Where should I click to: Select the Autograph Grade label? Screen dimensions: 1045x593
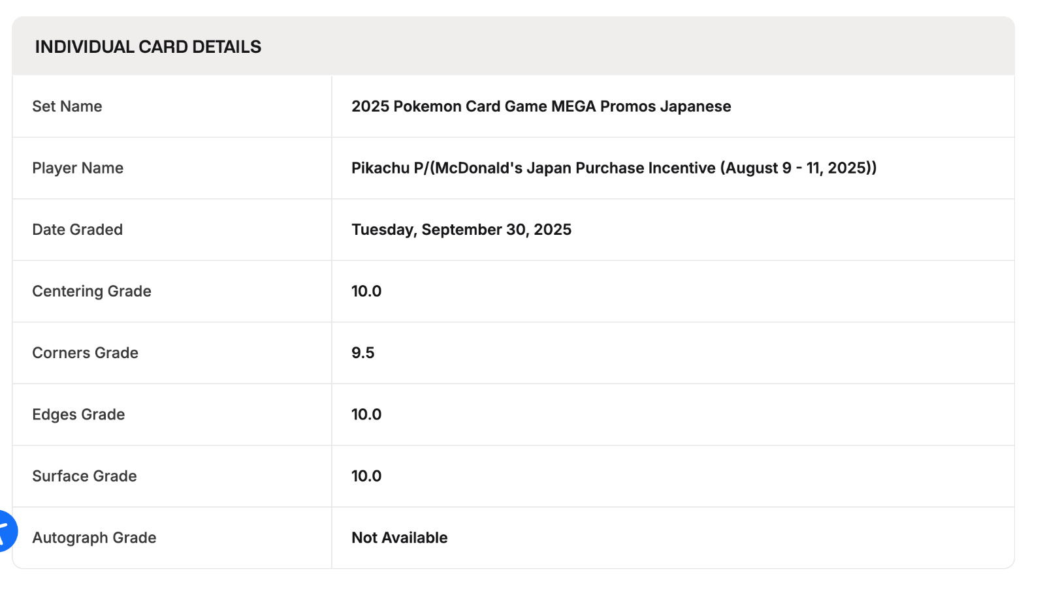[94, 538]
